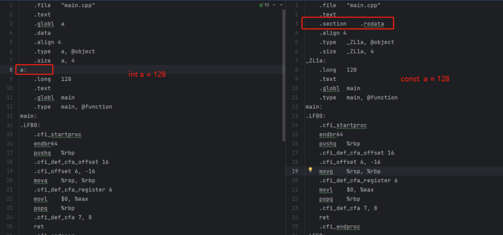Click '.cfi_def_cfa 7, 8' in left pane
Screen dimensions: 503x235
click(62, 217)
